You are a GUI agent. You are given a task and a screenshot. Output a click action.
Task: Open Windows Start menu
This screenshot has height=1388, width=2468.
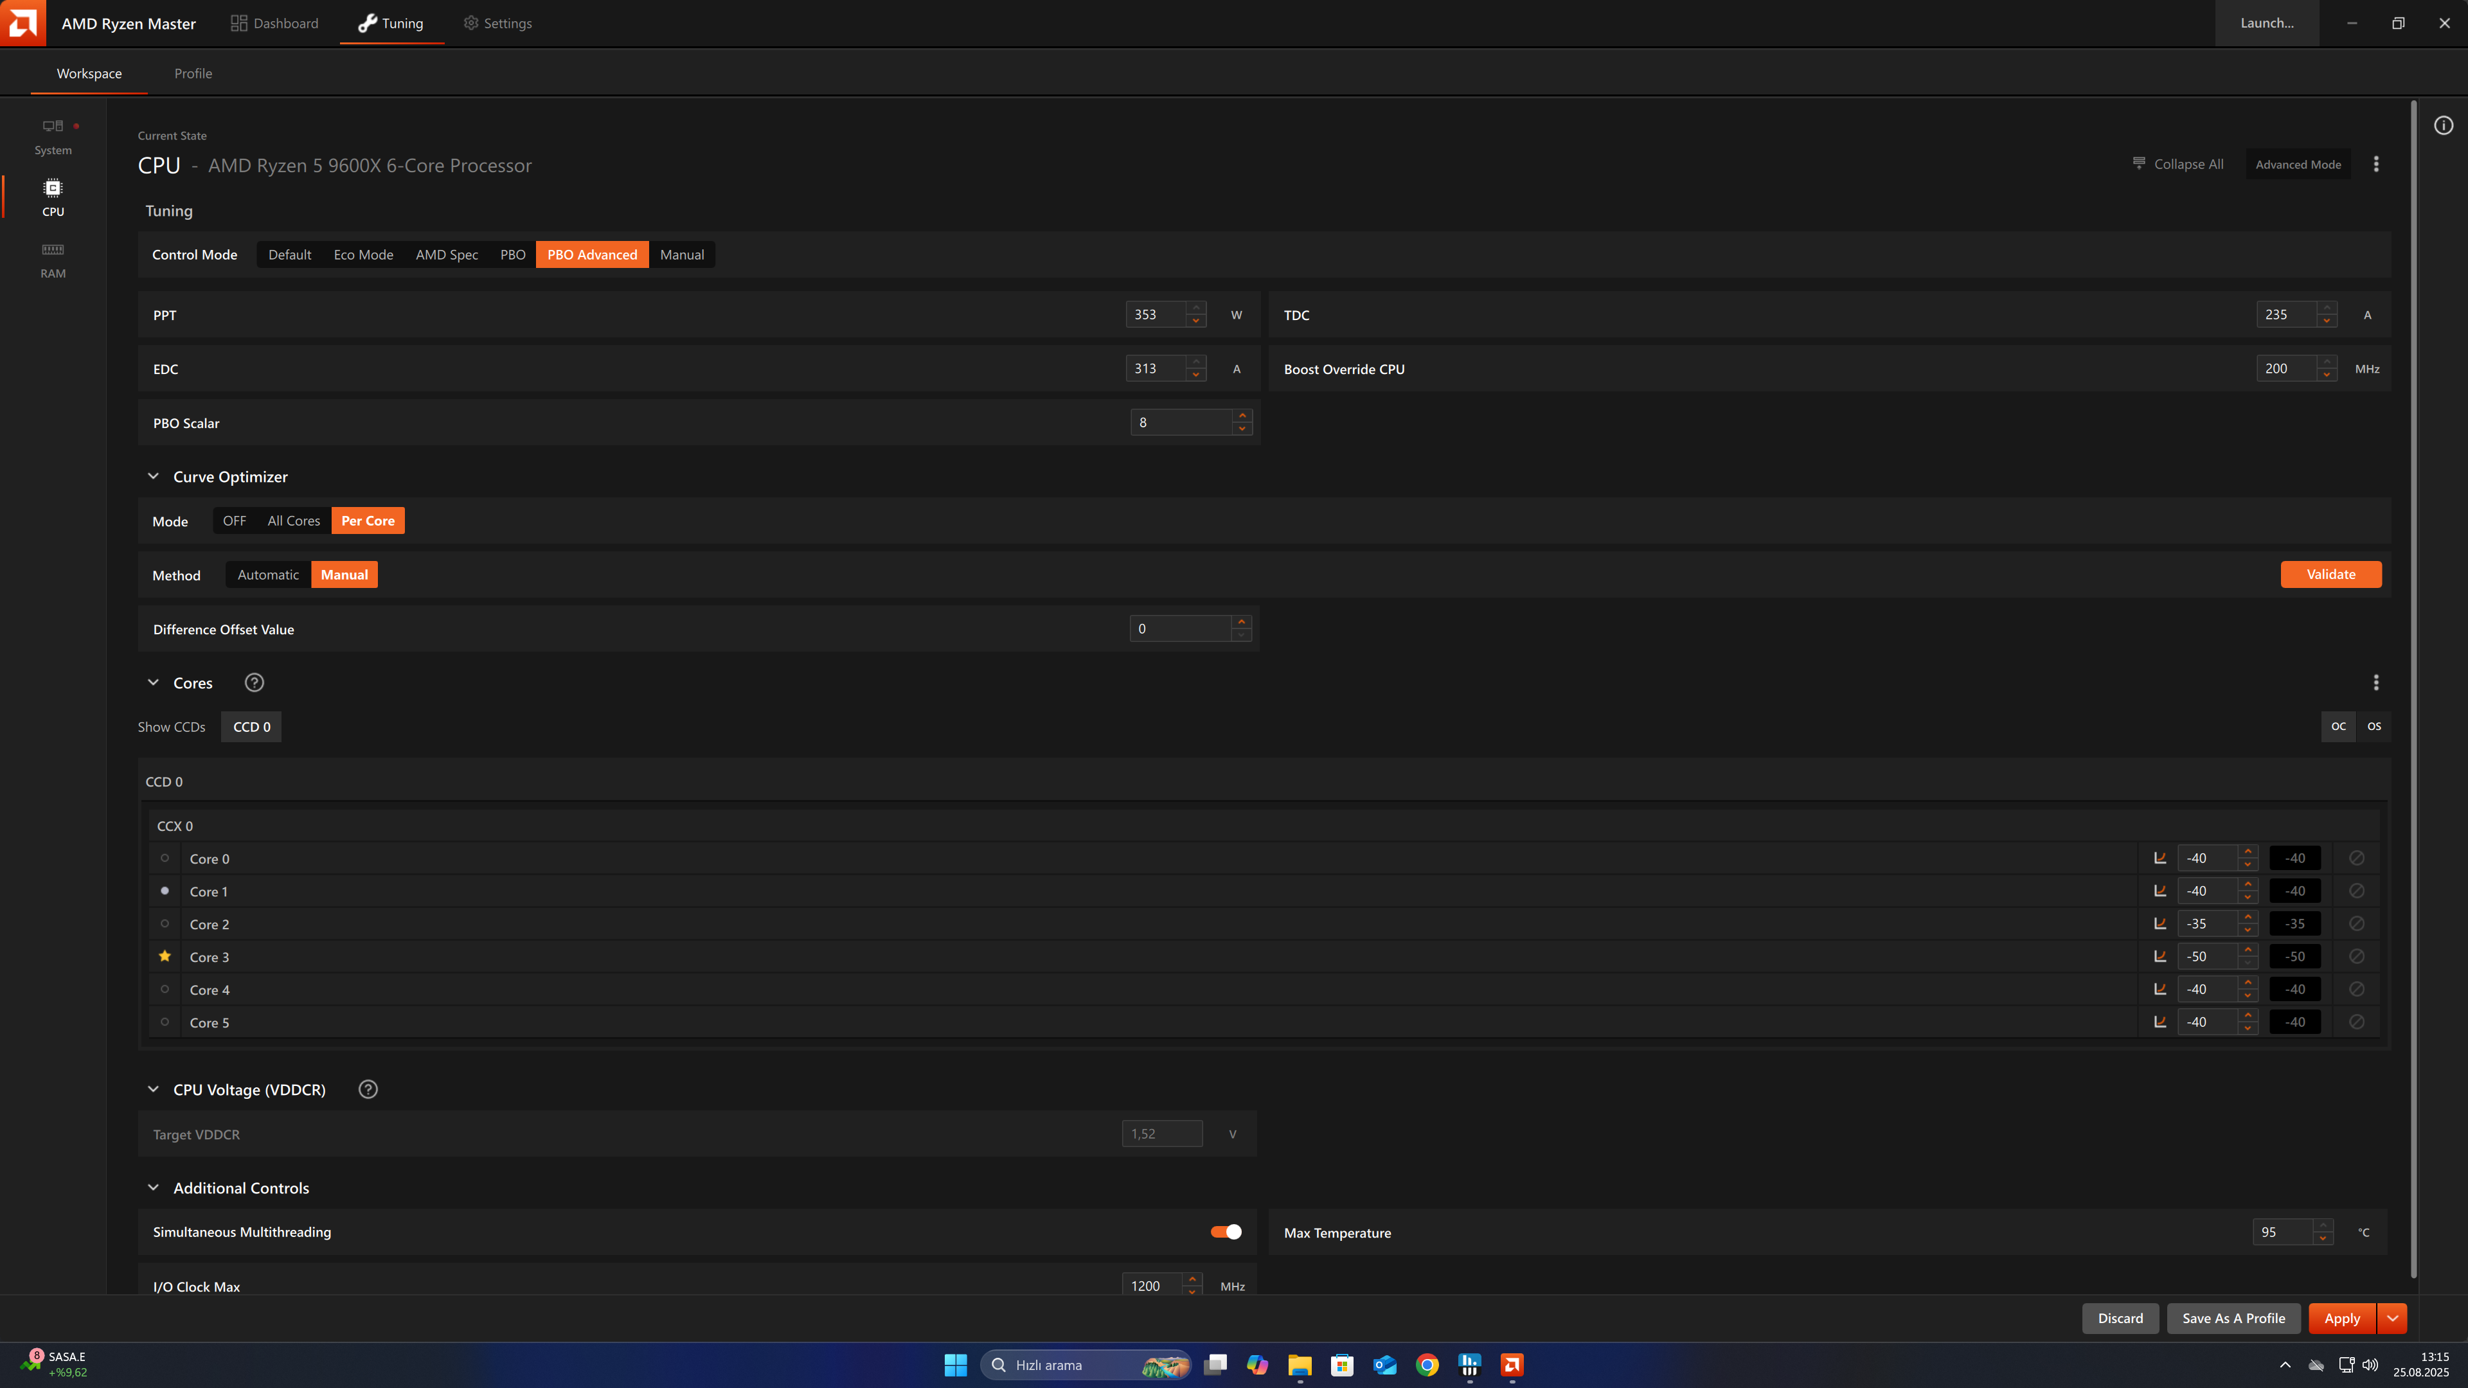point(955,1365)
